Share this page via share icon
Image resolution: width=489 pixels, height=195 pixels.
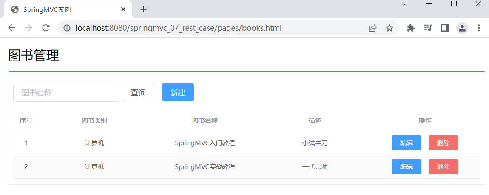click(372, 28)
